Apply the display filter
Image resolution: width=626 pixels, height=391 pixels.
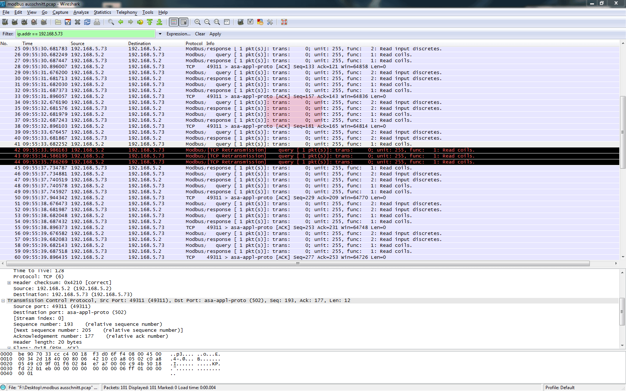point(215,34)
